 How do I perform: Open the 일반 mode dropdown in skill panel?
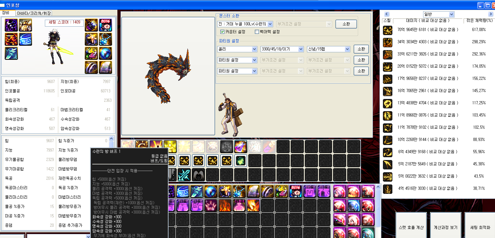pos(439,14)
